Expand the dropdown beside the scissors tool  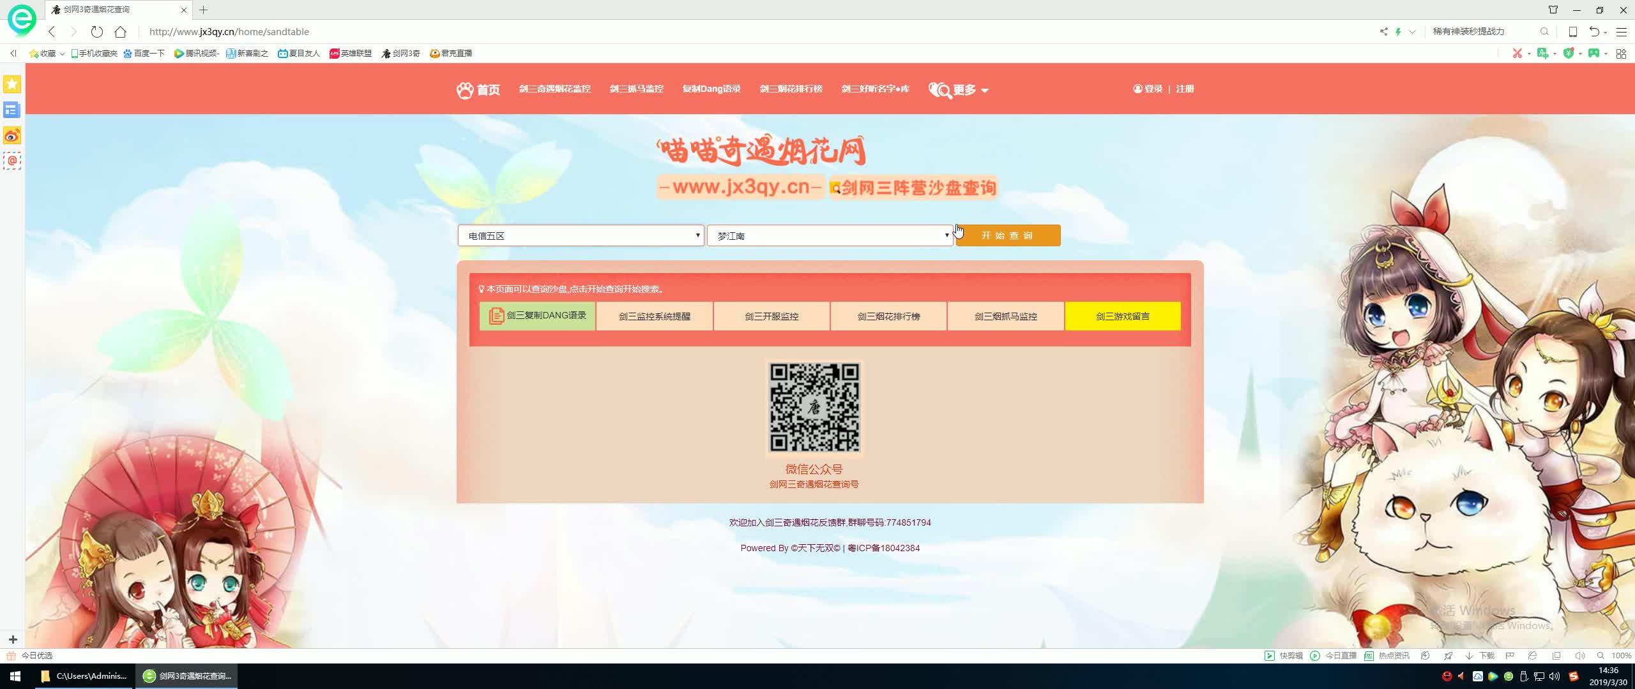pos(1529,54)
